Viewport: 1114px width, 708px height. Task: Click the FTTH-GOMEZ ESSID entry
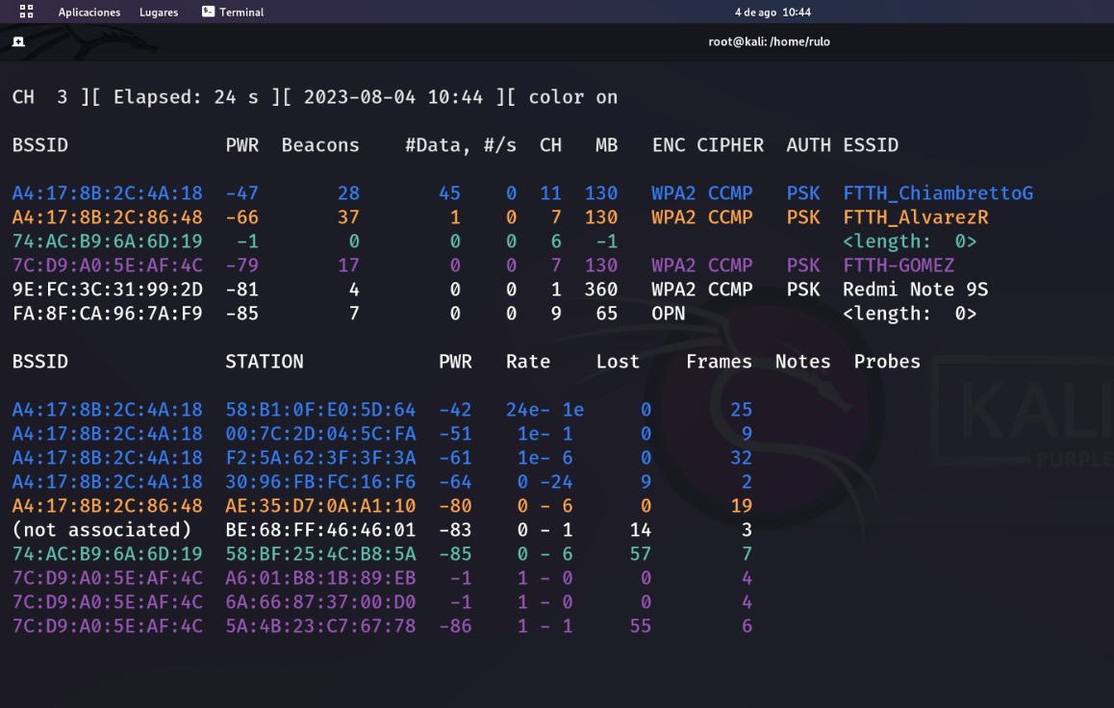coord(899,265)
